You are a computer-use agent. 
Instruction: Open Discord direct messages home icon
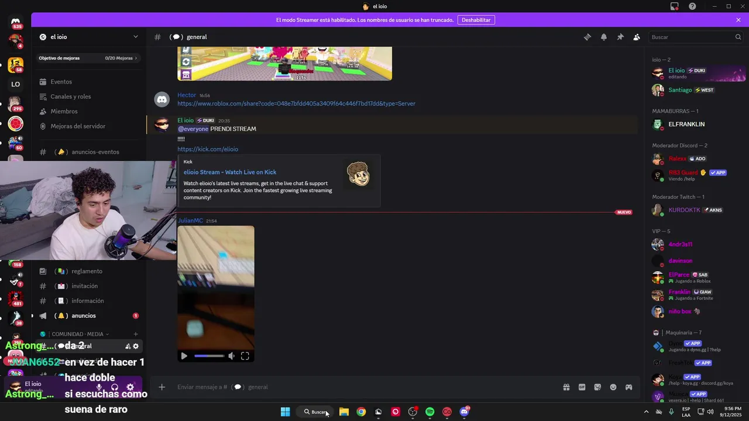pos(16,22)
